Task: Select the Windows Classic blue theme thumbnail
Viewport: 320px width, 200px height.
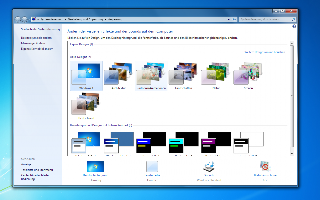Action: [x=119, y=142]
